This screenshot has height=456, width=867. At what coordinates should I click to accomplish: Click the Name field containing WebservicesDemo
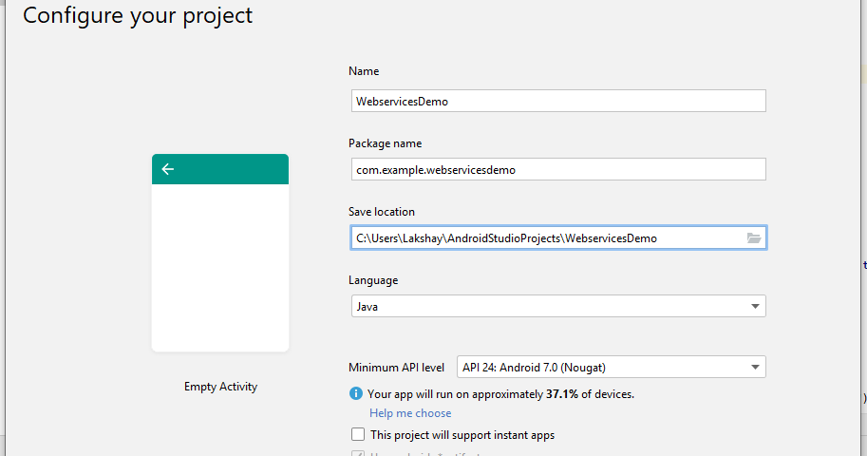(x=558, y=101)
